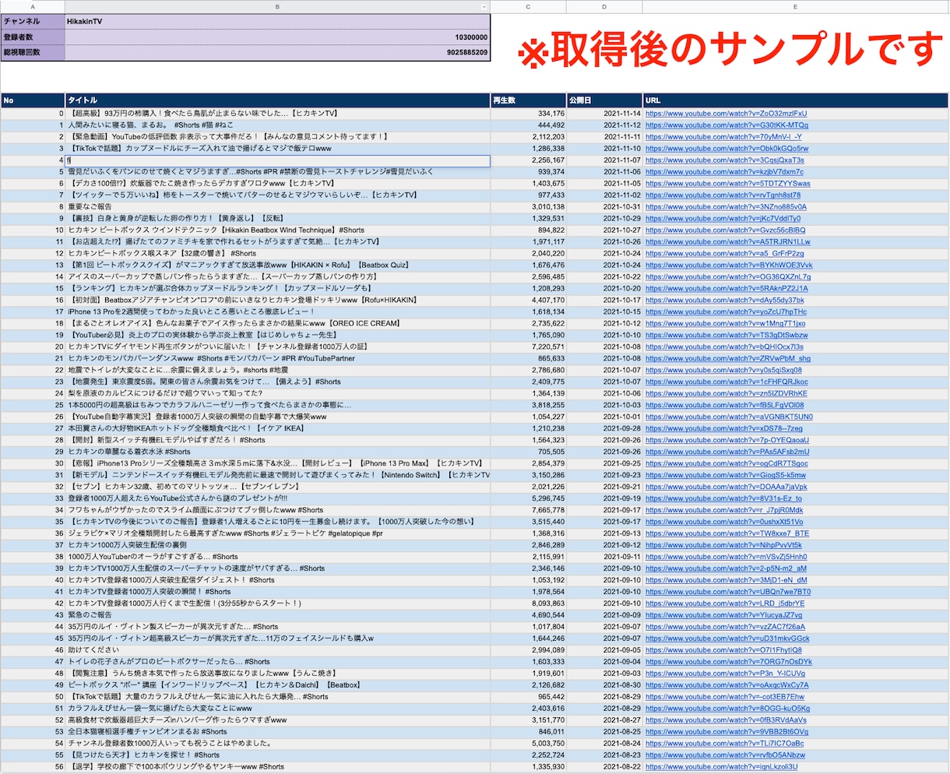Click the publish date 2021-09-05

[622, 650]
